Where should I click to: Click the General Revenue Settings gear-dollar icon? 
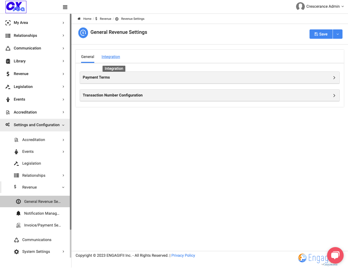[18, 201]
